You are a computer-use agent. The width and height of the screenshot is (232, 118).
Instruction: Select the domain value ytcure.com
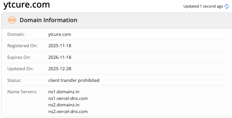tap(59, 34)
